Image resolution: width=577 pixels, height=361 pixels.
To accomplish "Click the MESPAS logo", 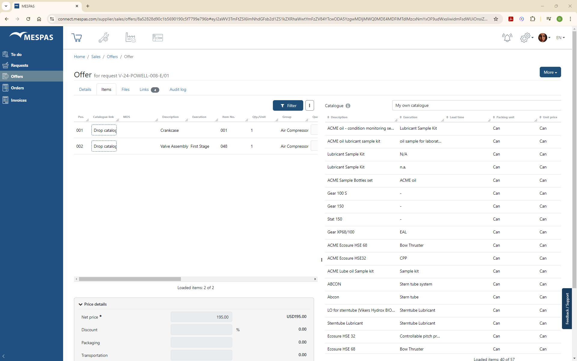I will pos(32,36).
